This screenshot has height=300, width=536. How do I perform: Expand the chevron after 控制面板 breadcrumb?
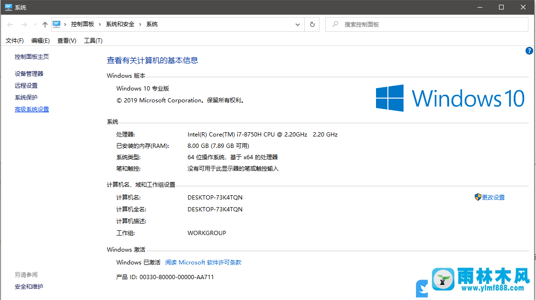coord(100,24)
